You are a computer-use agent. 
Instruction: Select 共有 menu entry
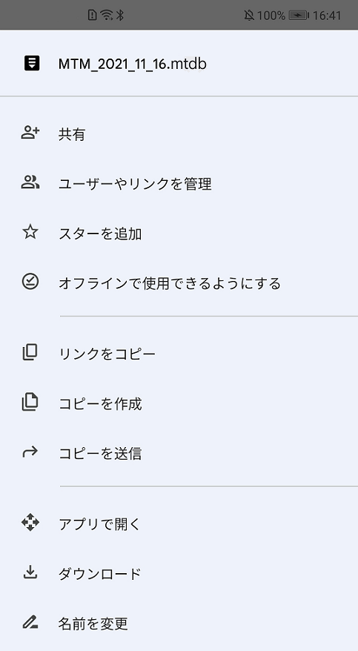click(179, 133)
